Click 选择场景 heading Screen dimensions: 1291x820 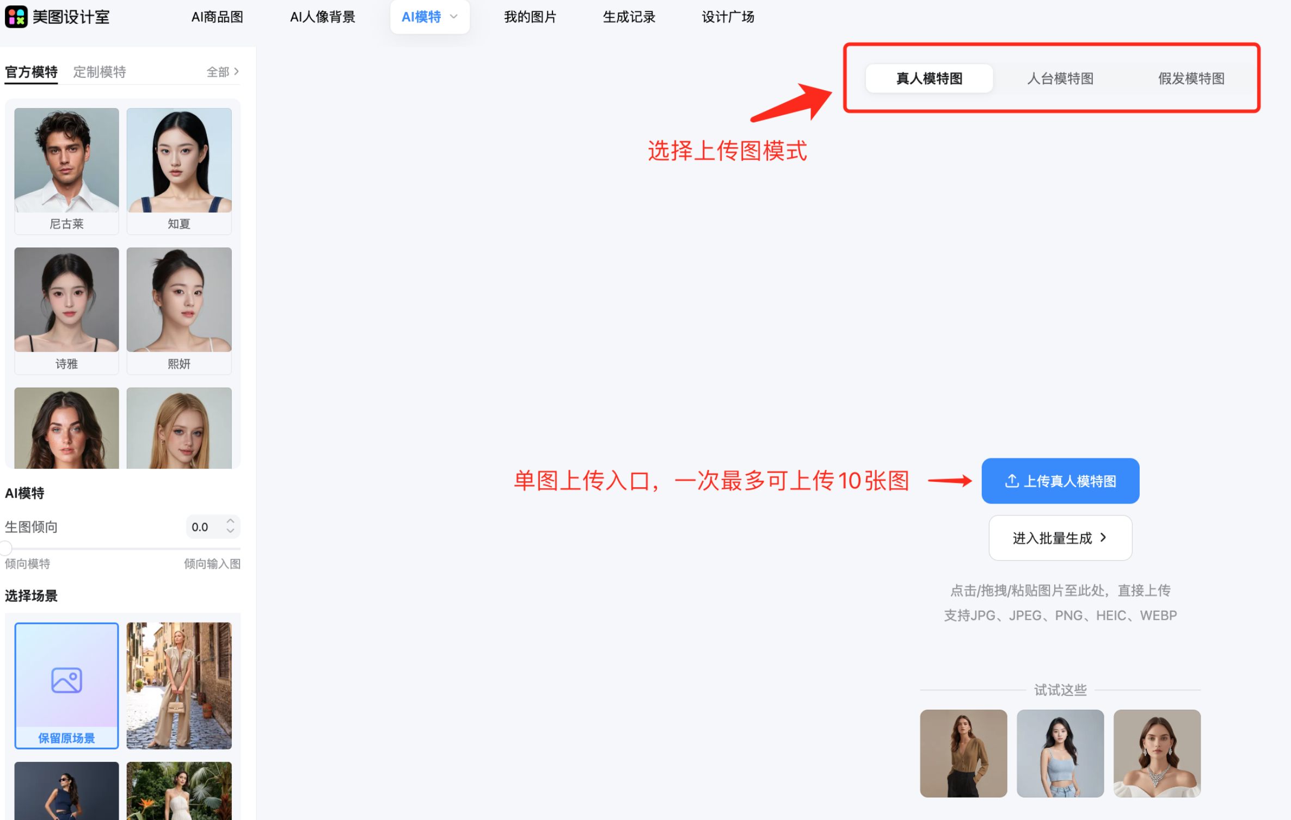(x=31, y=595)
